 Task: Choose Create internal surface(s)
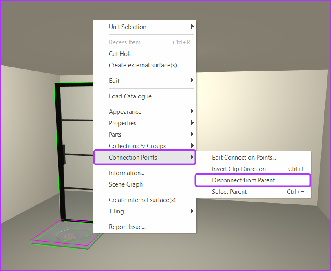pos(145,200)
